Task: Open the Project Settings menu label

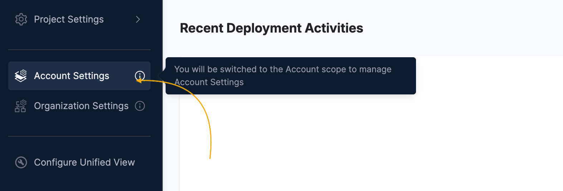Action: tap(69, 19)
